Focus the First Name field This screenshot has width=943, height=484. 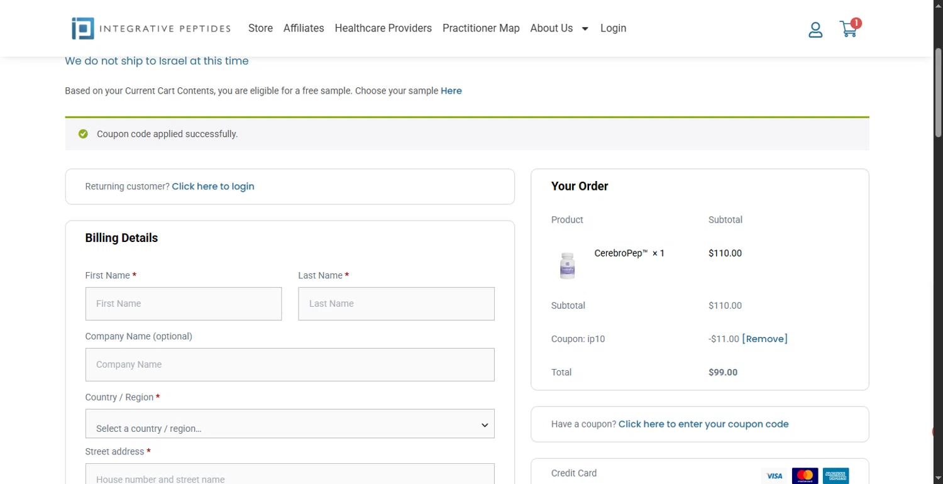point(184,304)
